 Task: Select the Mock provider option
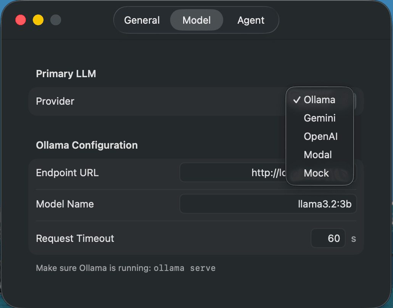[x=316, y=173]
